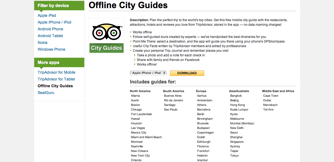Click Barcelona in the Europe list
Viewport: 334px width, 162px height.
pyautogui.click(x=204, y=109)
